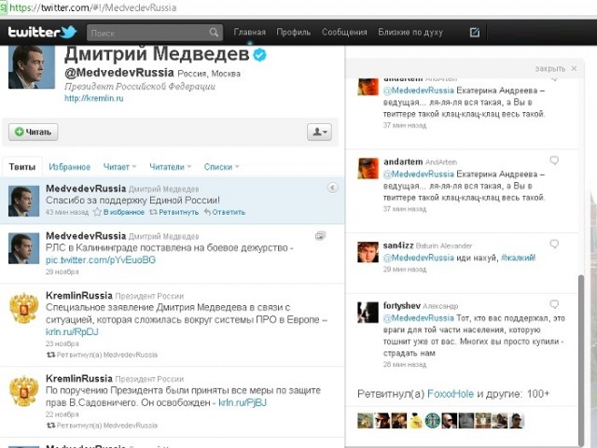
Task: Click the FoxxHole retweeter link
Action: (451, 394)
